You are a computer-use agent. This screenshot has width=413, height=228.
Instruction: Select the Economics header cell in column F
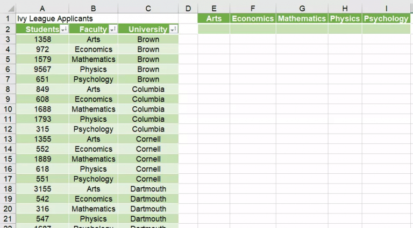[x=253, y=19]
